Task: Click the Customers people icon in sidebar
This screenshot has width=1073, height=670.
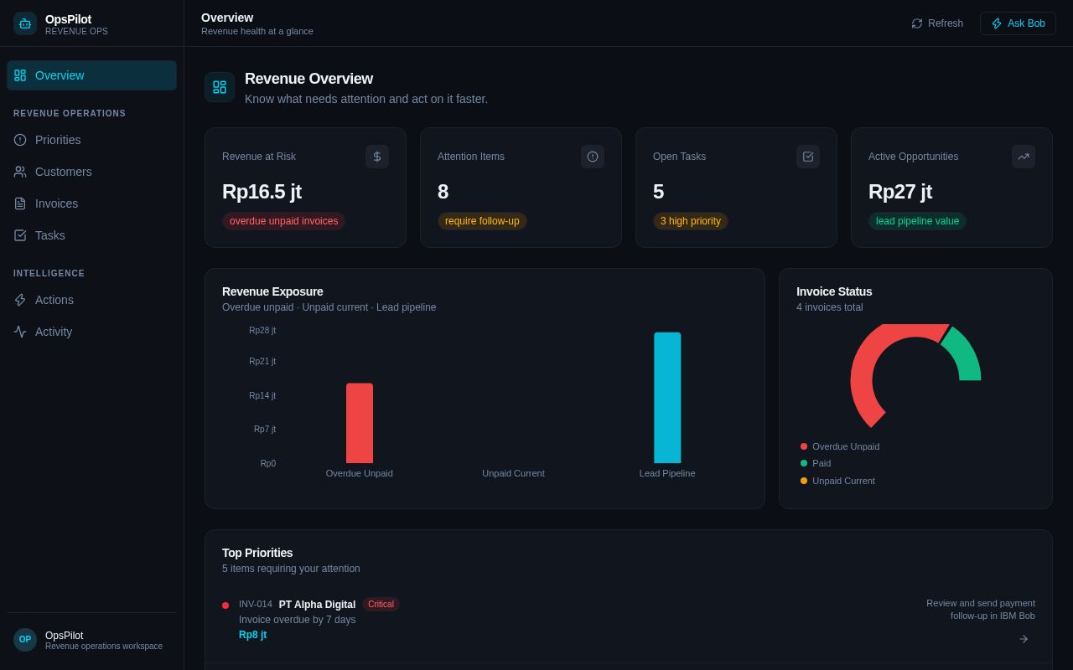Action: pos(20,172)
